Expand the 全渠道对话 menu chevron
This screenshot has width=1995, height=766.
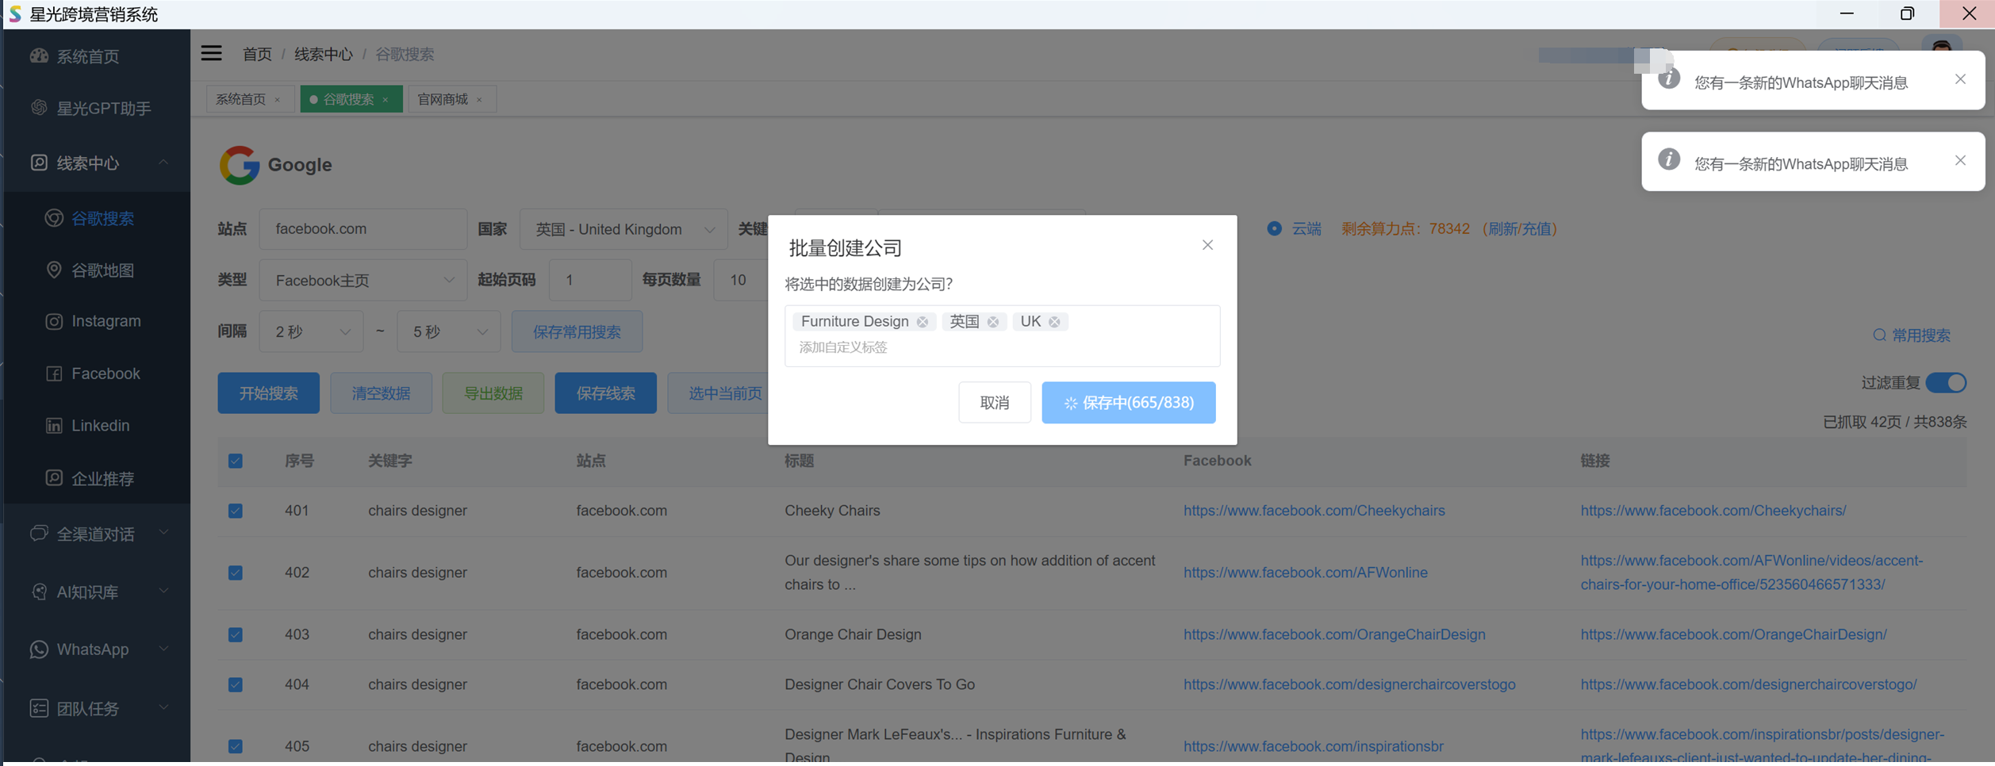click(x=163, y=532)
